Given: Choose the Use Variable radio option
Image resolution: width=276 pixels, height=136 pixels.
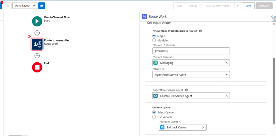Looking at the screenshot, I should click(x=154, y=117).
